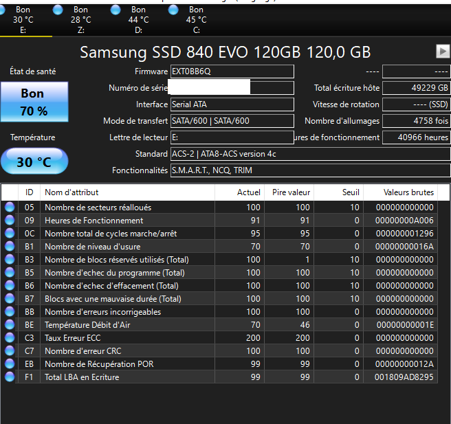Click status icon for attribute 0C
451x424 pixels.
click(10, 233)
